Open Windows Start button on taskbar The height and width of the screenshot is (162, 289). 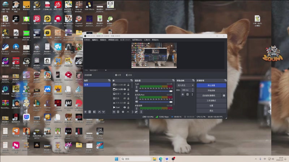[x=116, y=159]
